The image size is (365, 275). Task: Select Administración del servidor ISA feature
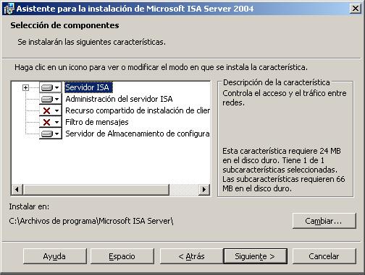pos(119,99)
